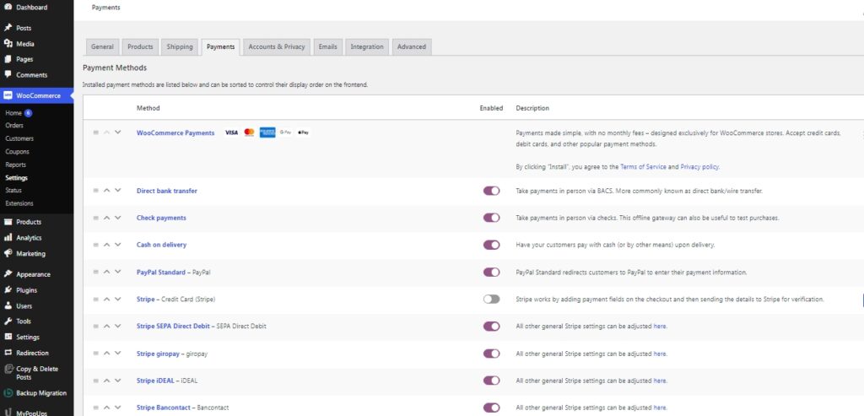Image resolution: width=864 pixels, height=416 pixels.
Task: Click the Visa card logo
Action: point(231,132)
